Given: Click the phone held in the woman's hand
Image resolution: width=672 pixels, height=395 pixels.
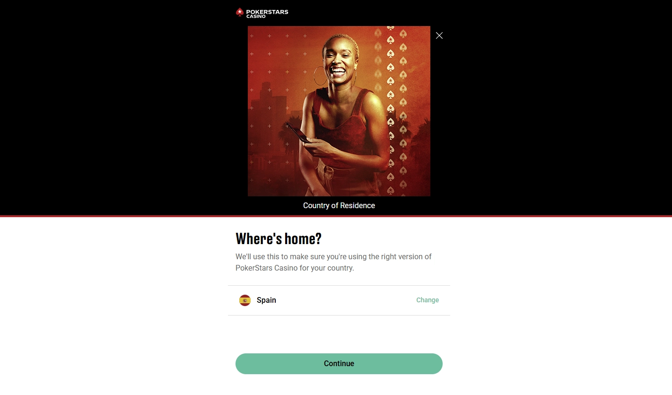Looking at the screenshot, I should (x=300, y=134).
